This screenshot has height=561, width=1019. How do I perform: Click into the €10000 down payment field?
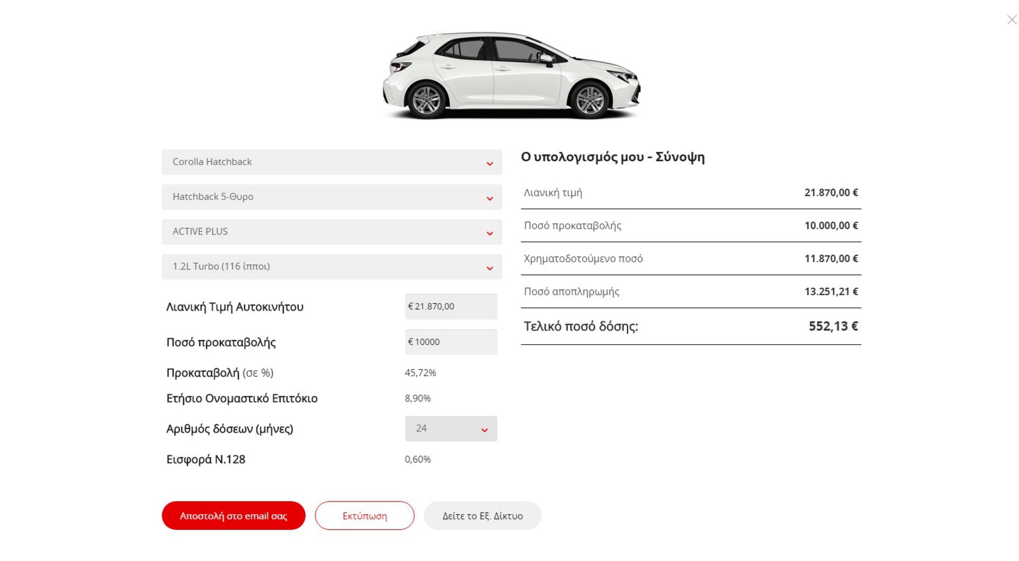[x=451, y=342]
